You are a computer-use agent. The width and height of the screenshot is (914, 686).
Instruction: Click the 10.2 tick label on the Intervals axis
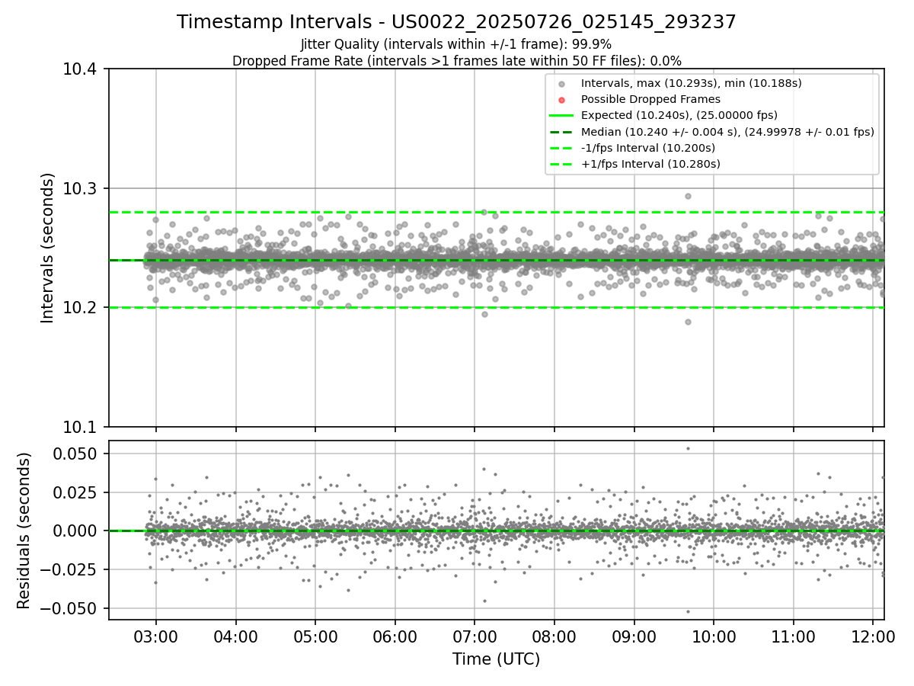(x=81, y=308)
